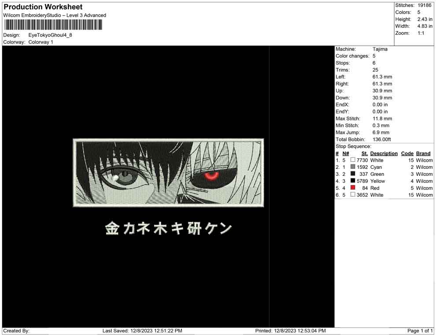The image size is (436, 335).
Task: Click the barcode under Wilcom EmbroideryStudio
Action: click(x=53, y=25)
